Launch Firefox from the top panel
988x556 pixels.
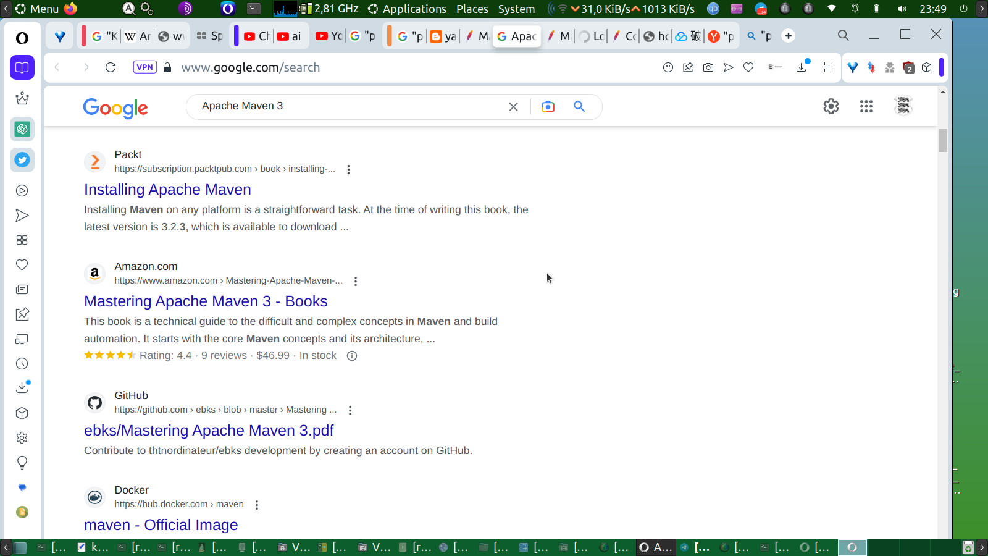click(x=71, y=9)
